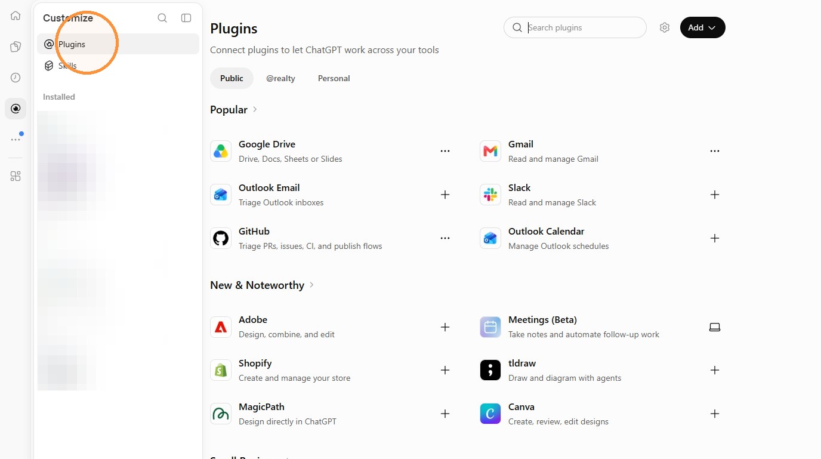This screenshot has width=821, height=459.
Task: Click the search icon in Customize panel
Action: pyautogui.click(x=162, y=18)
